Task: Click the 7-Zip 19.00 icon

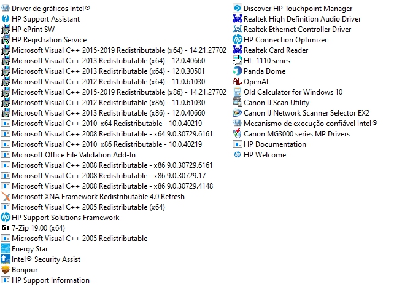Action: [x=6, y=228]
